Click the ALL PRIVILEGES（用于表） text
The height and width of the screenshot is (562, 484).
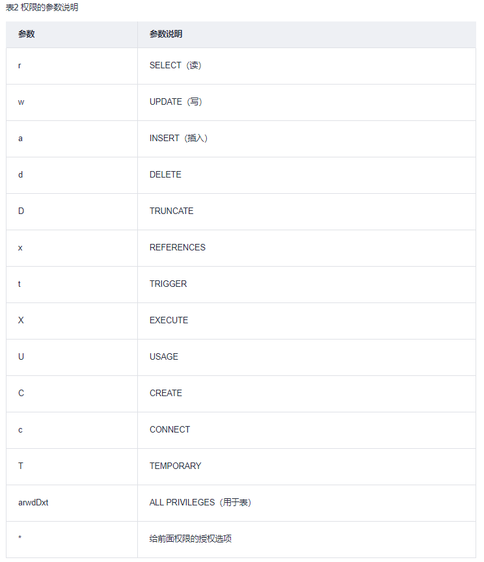(x=200, y=503)
